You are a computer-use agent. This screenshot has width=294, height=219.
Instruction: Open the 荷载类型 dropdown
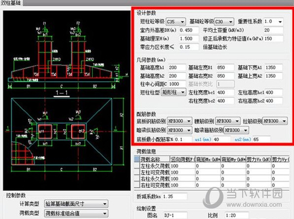pos(76,213)
